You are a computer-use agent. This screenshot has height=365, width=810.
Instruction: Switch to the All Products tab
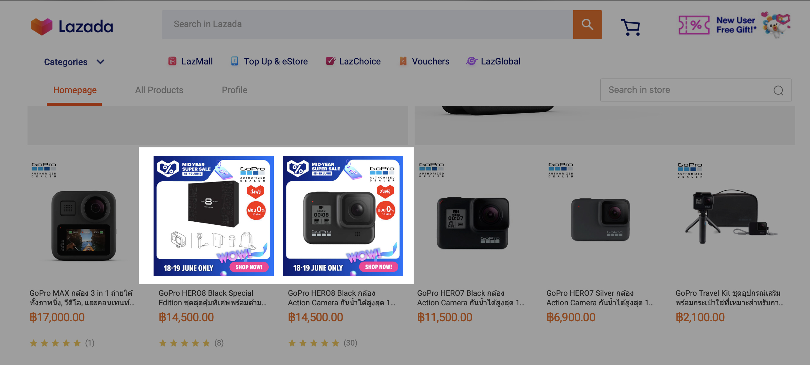[159, 90]
